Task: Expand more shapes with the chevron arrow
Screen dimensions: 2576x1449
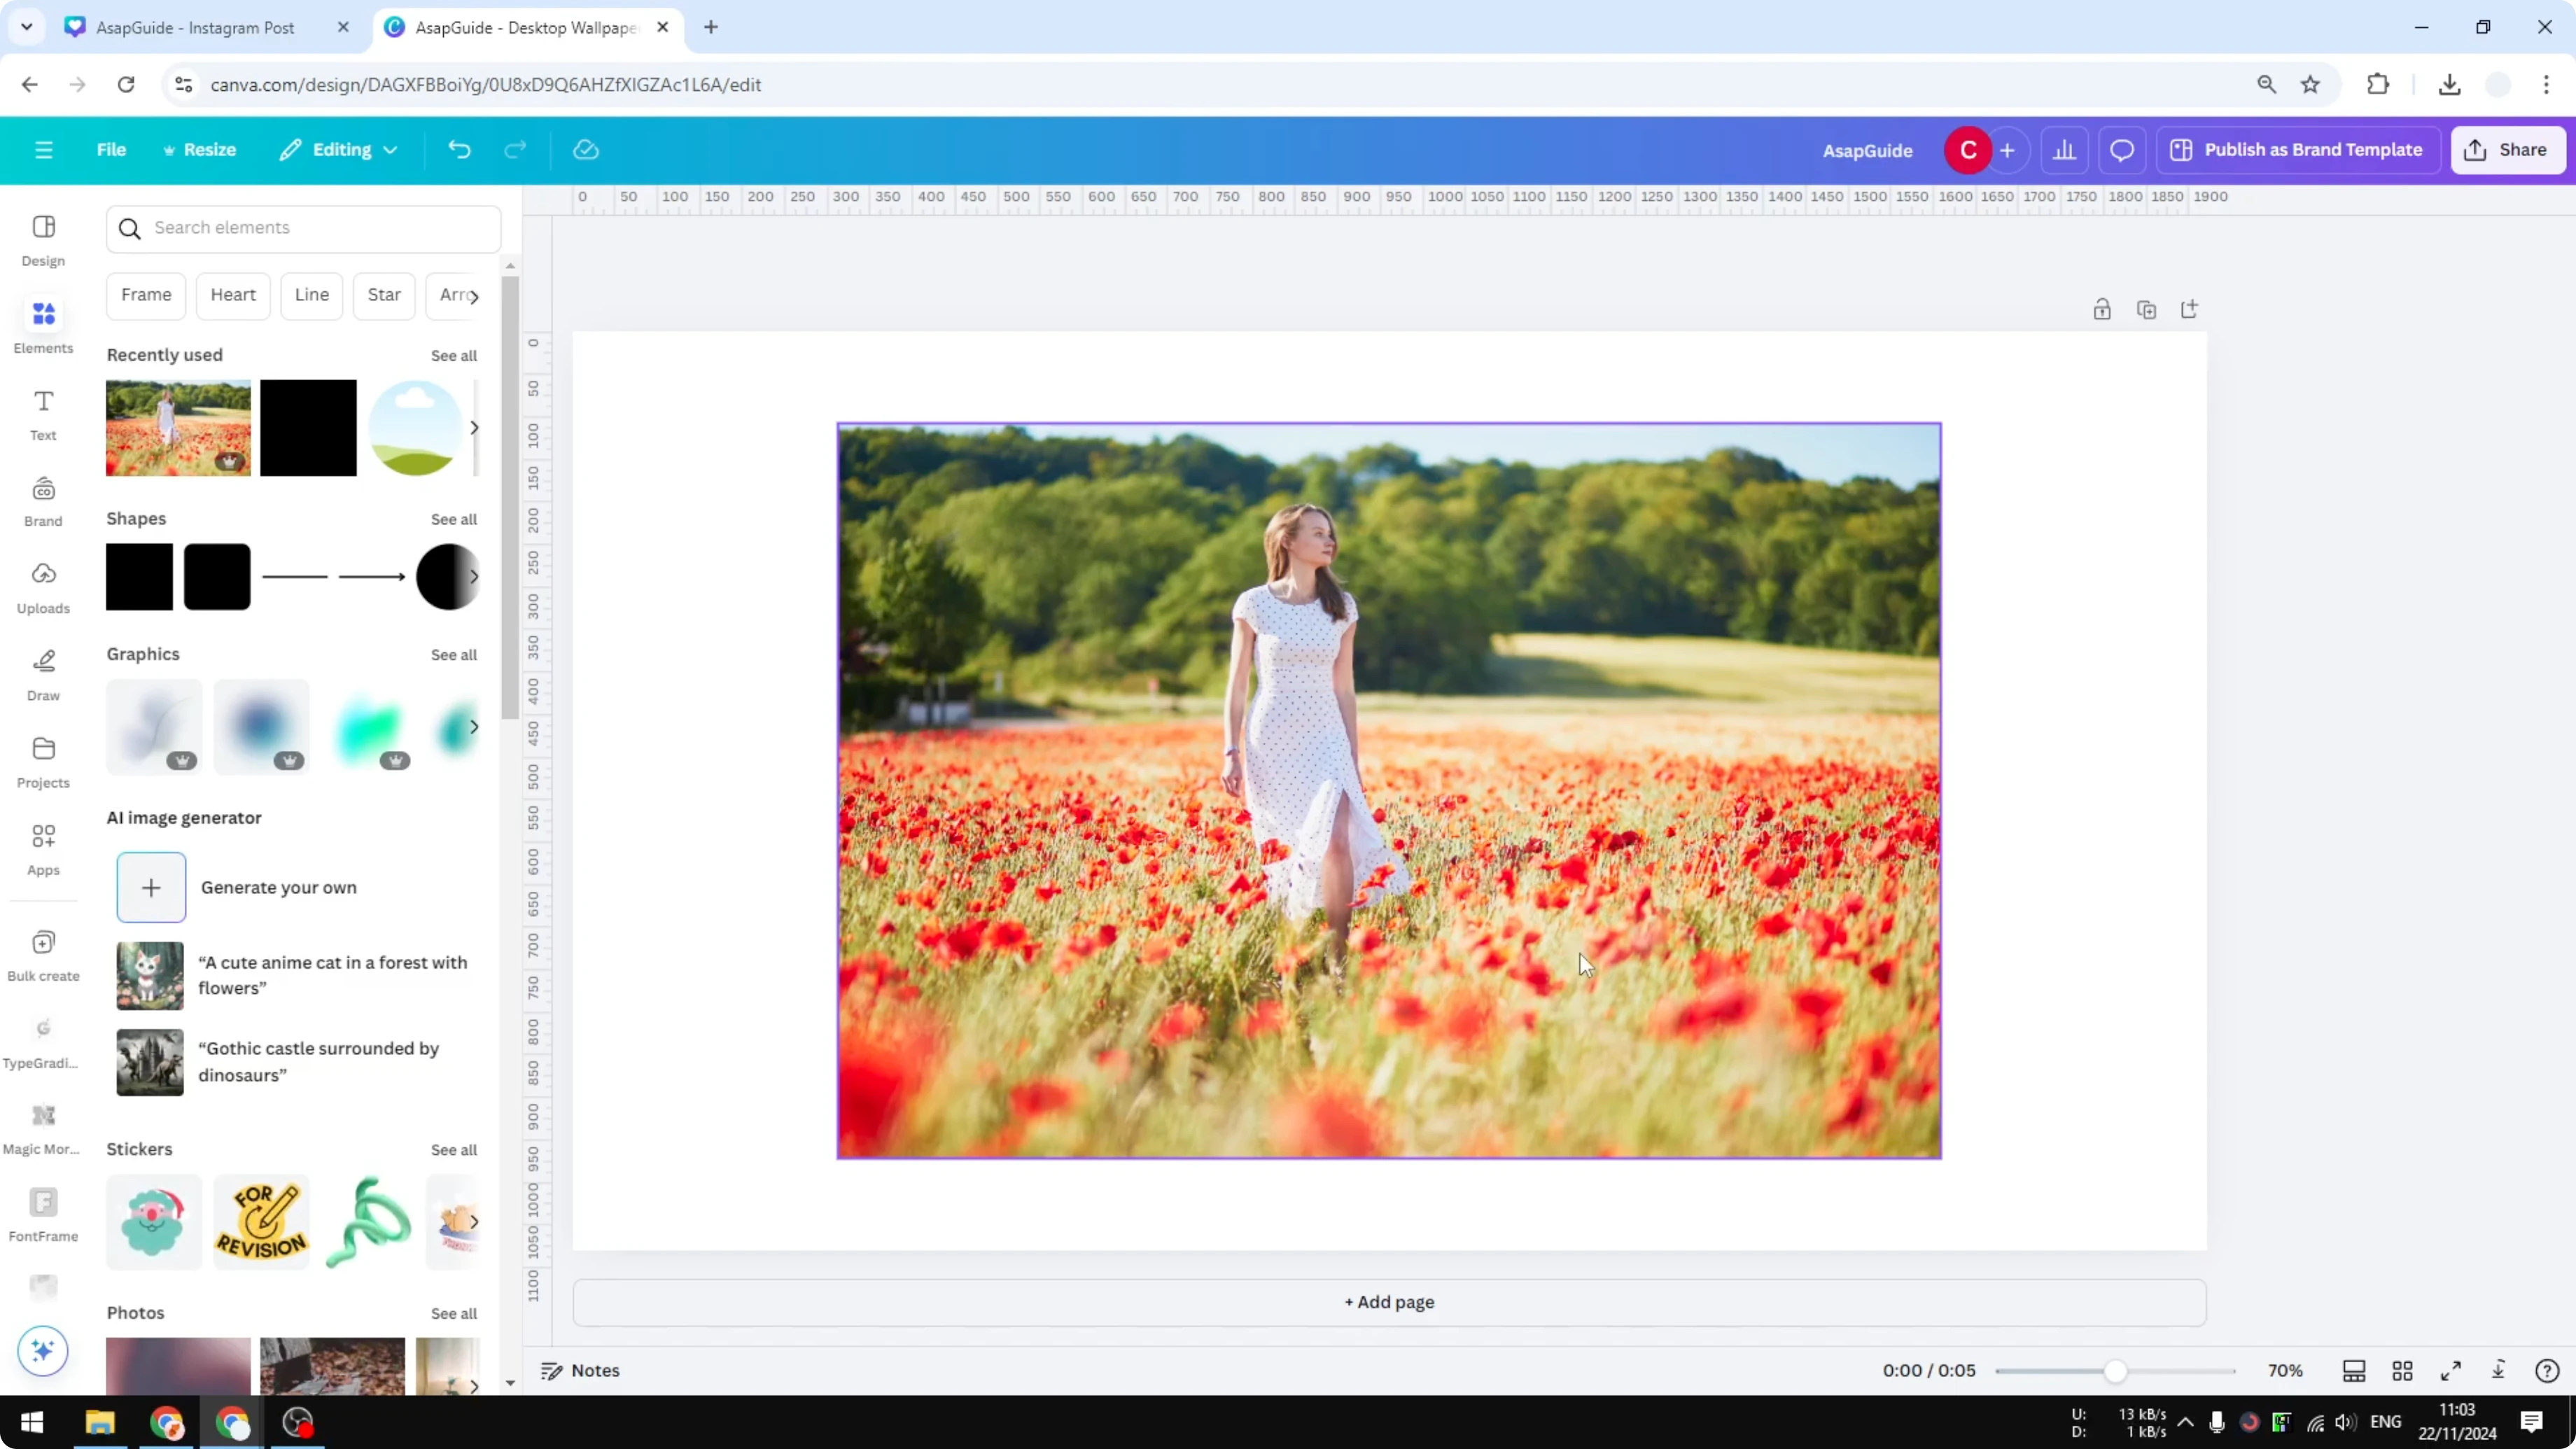Action: point(474,576)
